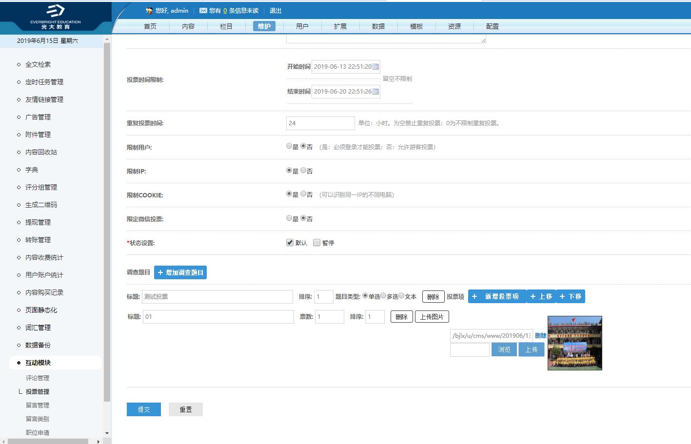This screenshot has width=691, height=444.
Task: Check the 暂停 status checkbox
Action: click(x=317, y=243)
